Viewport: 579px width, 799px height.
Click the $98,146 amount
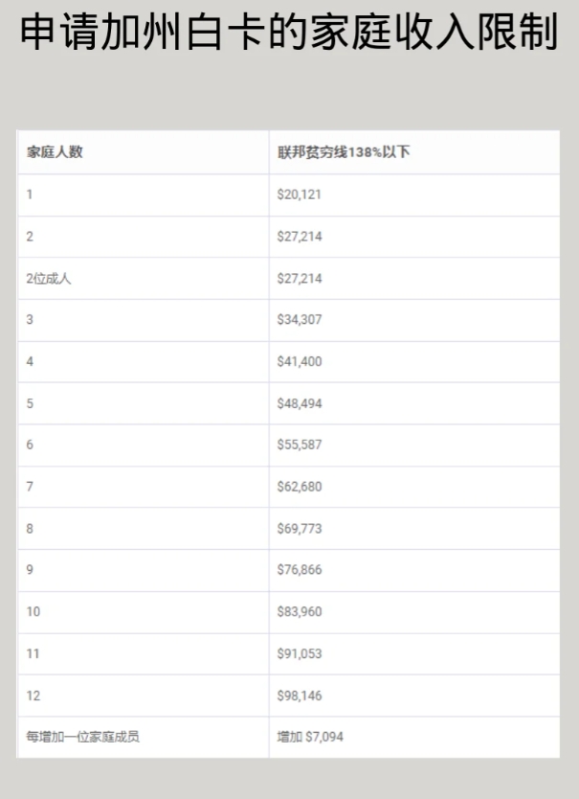pos(299,696)
